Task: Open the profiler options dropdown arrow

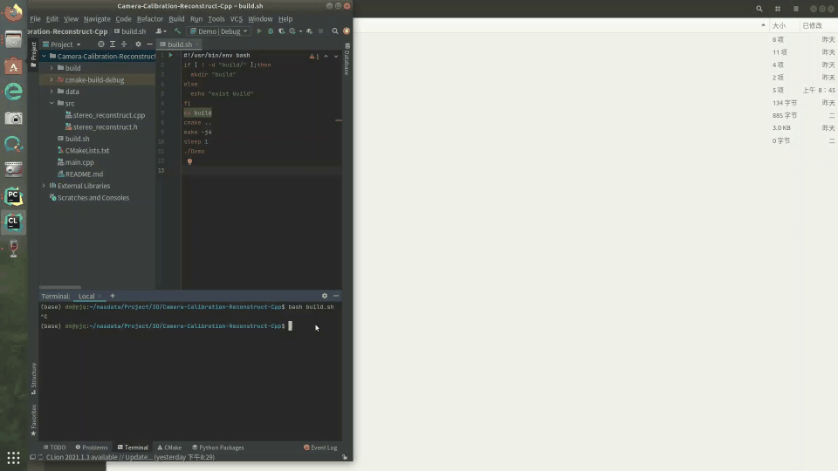Action: (x=300, y=31)
